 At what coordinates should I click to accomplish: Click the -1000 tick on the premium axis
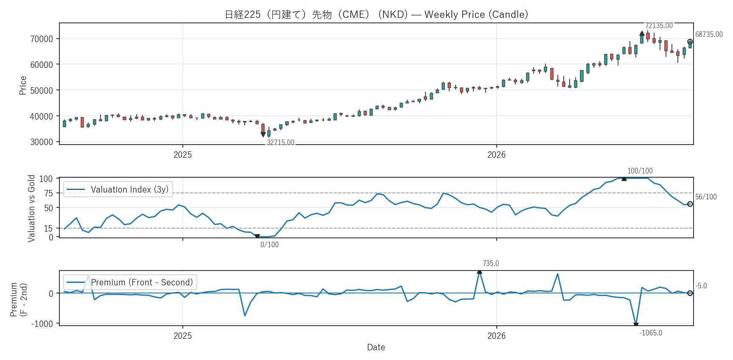(42, 324)
